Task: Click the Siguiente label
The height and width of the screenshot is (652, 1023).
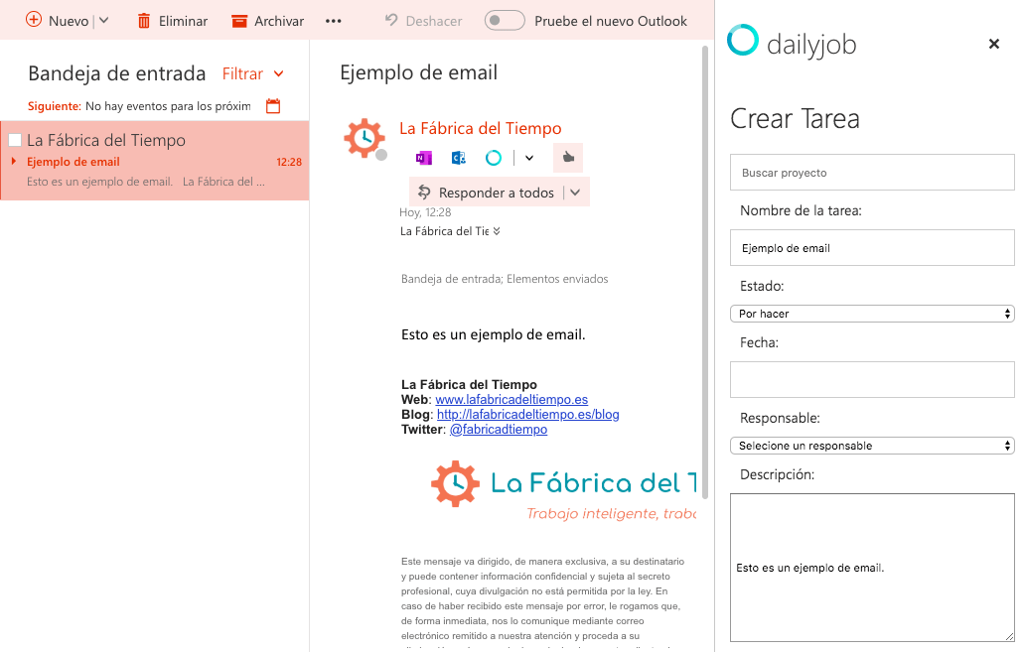Action: pos(55,105)
